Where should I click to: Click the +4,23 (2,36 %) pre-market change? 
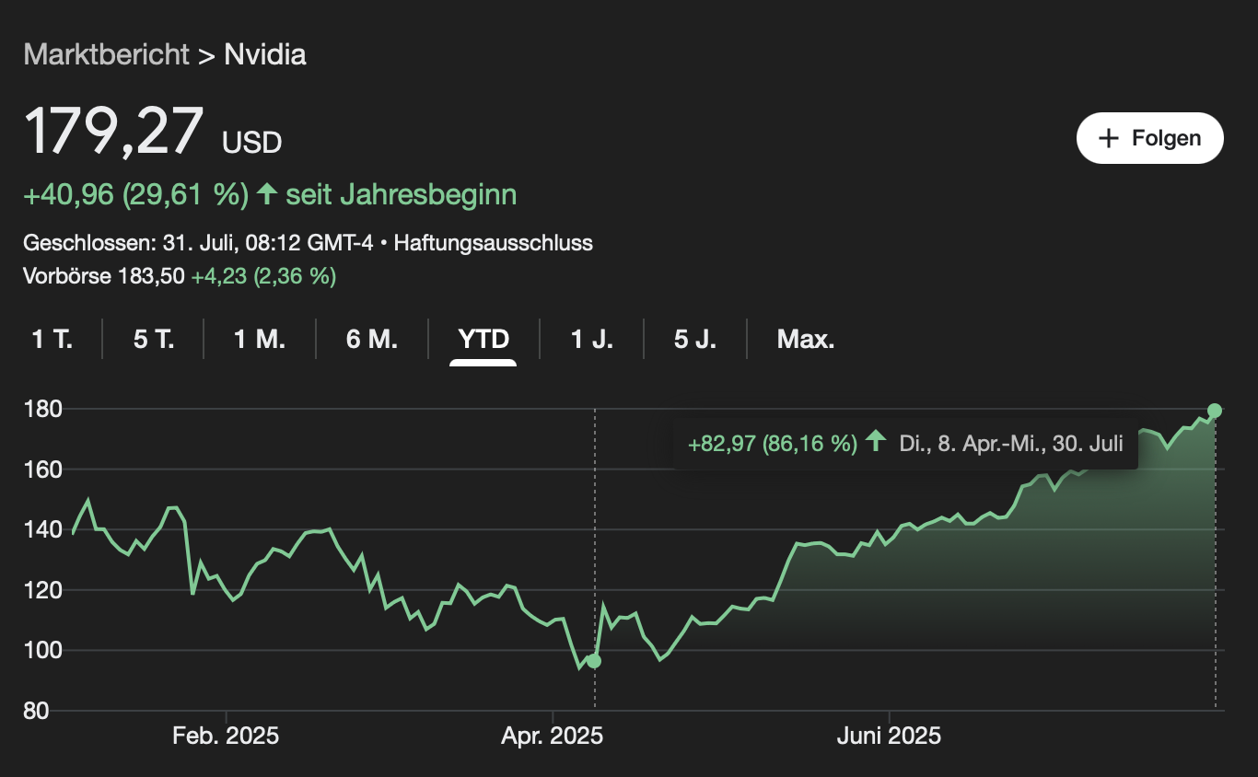pyautogui.click(x=263, y=275)
